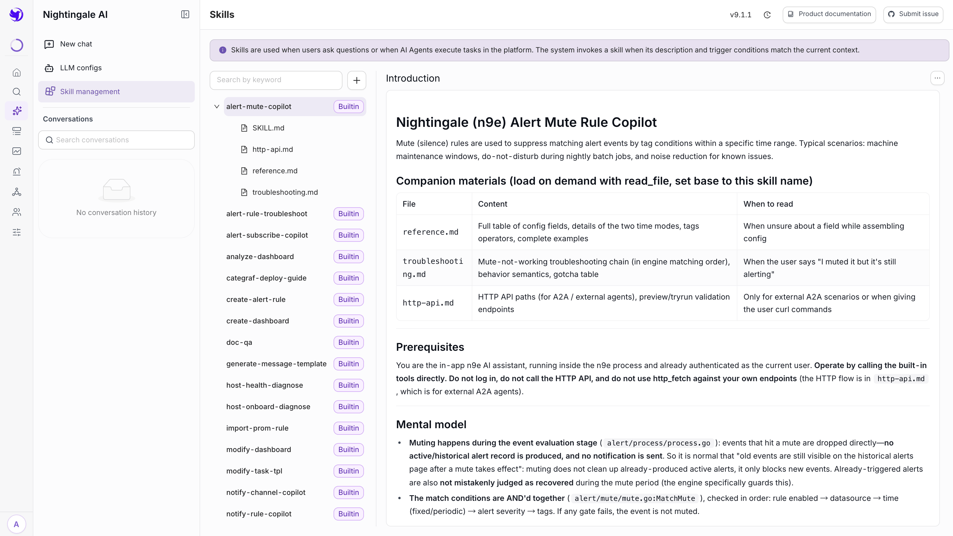Select categraf-deploy-guide skill
This screenshot has width=953, height=536.
(295, 278)
